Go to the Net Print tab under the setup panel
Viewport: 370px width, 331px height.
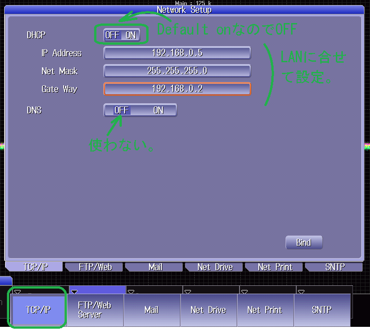(x=275, y=267)
